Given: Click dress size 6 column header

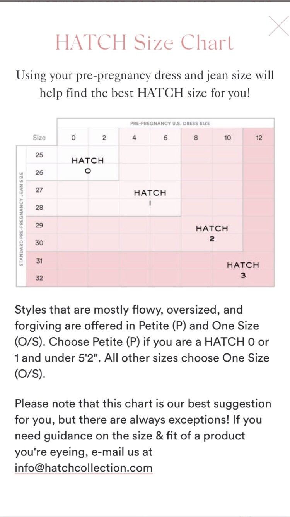Looking at the screenshot, I should 165,138.
